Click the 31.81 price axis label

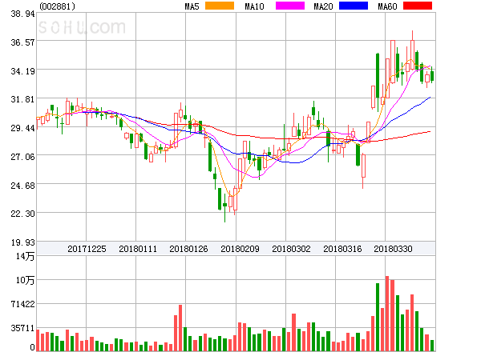pyautogui.click(x=22, y=99)
